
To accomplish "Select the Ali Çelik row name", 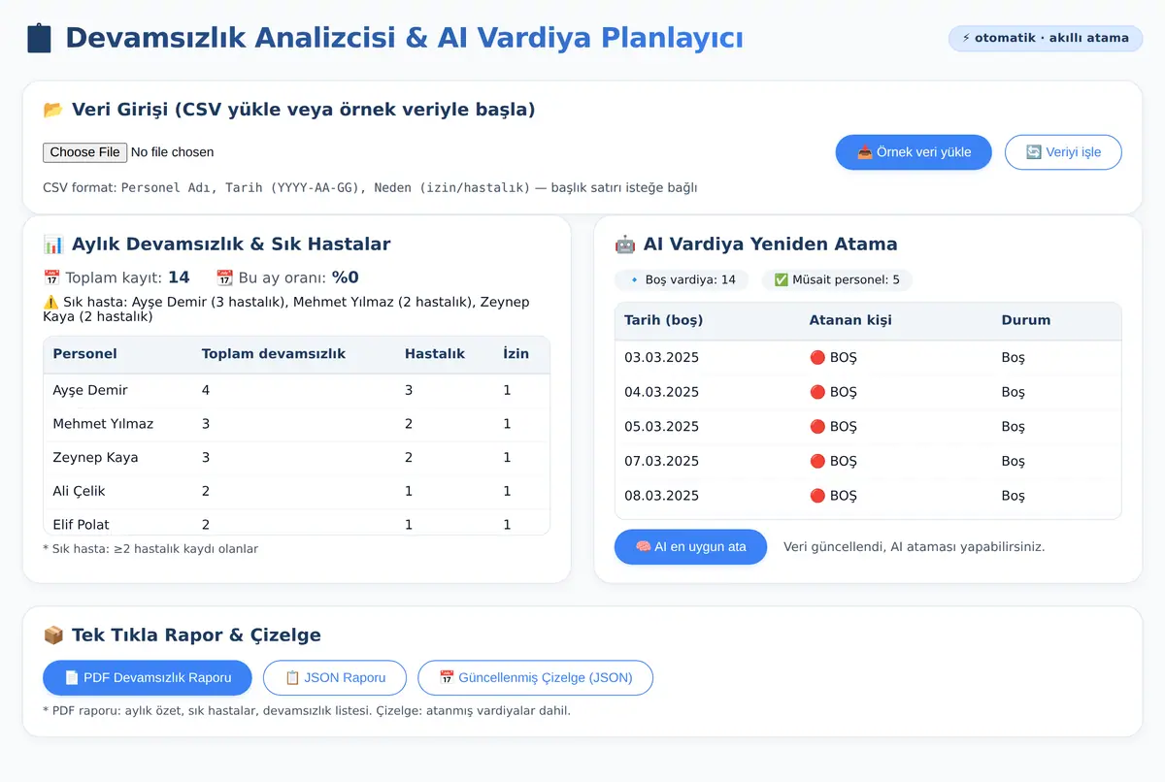I will 80,491.
